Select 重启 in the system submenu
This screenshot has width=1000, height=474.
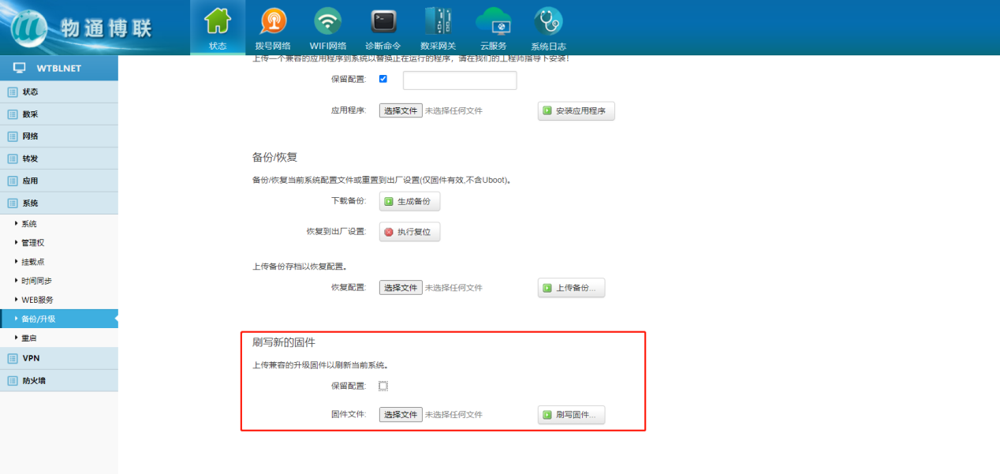click(29, 338)
